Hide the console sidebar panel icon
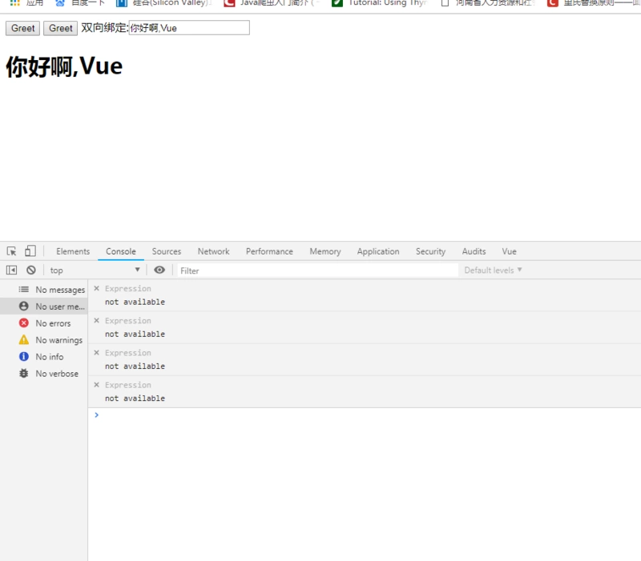This screenshot has height=561, width=641. pyautogui.click(x=12, y=270)
